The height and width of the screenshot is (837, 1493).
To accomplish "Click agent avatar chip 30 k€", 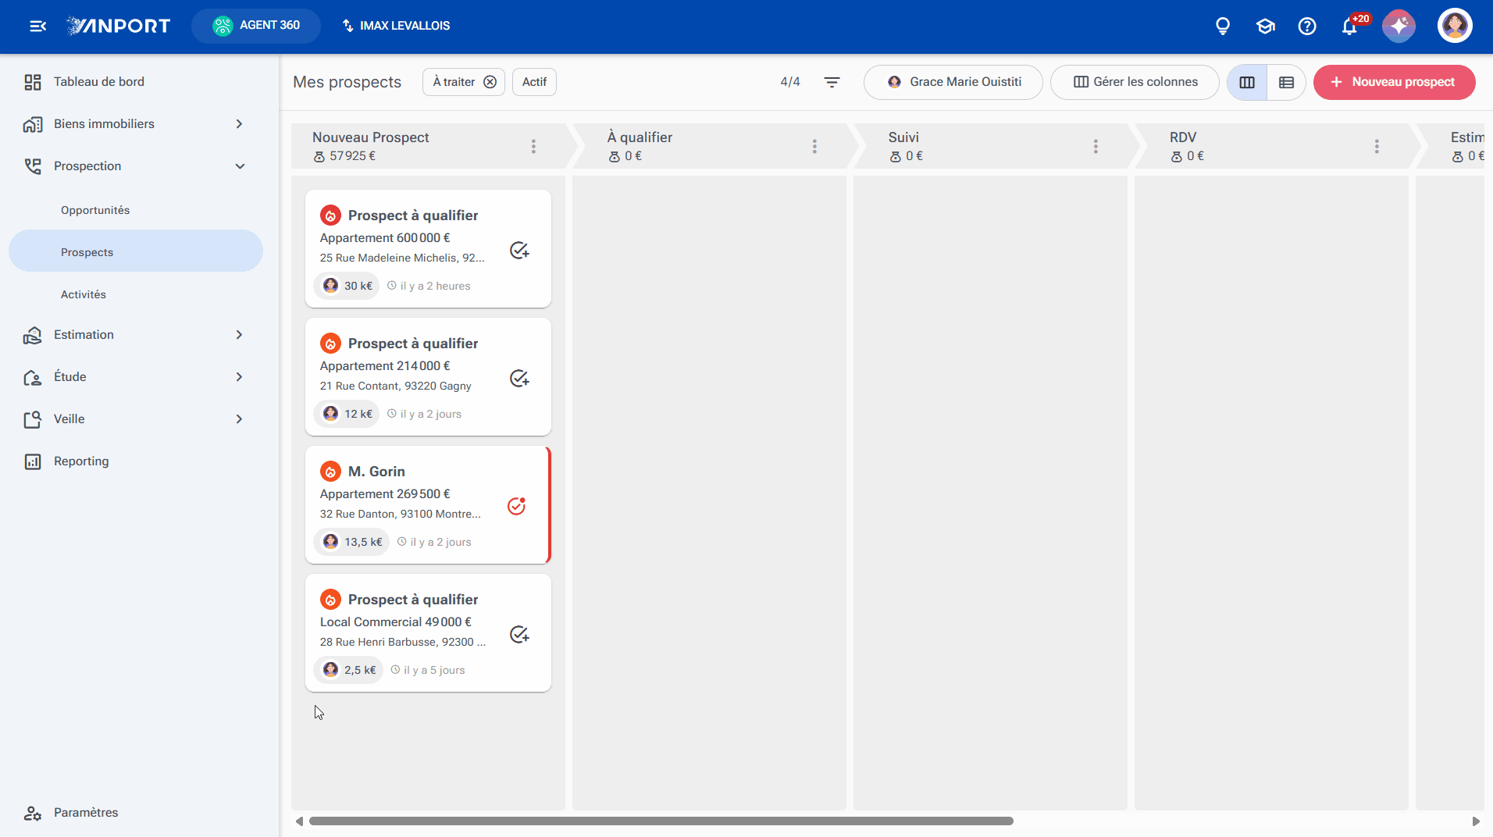I will pos(347,286).
